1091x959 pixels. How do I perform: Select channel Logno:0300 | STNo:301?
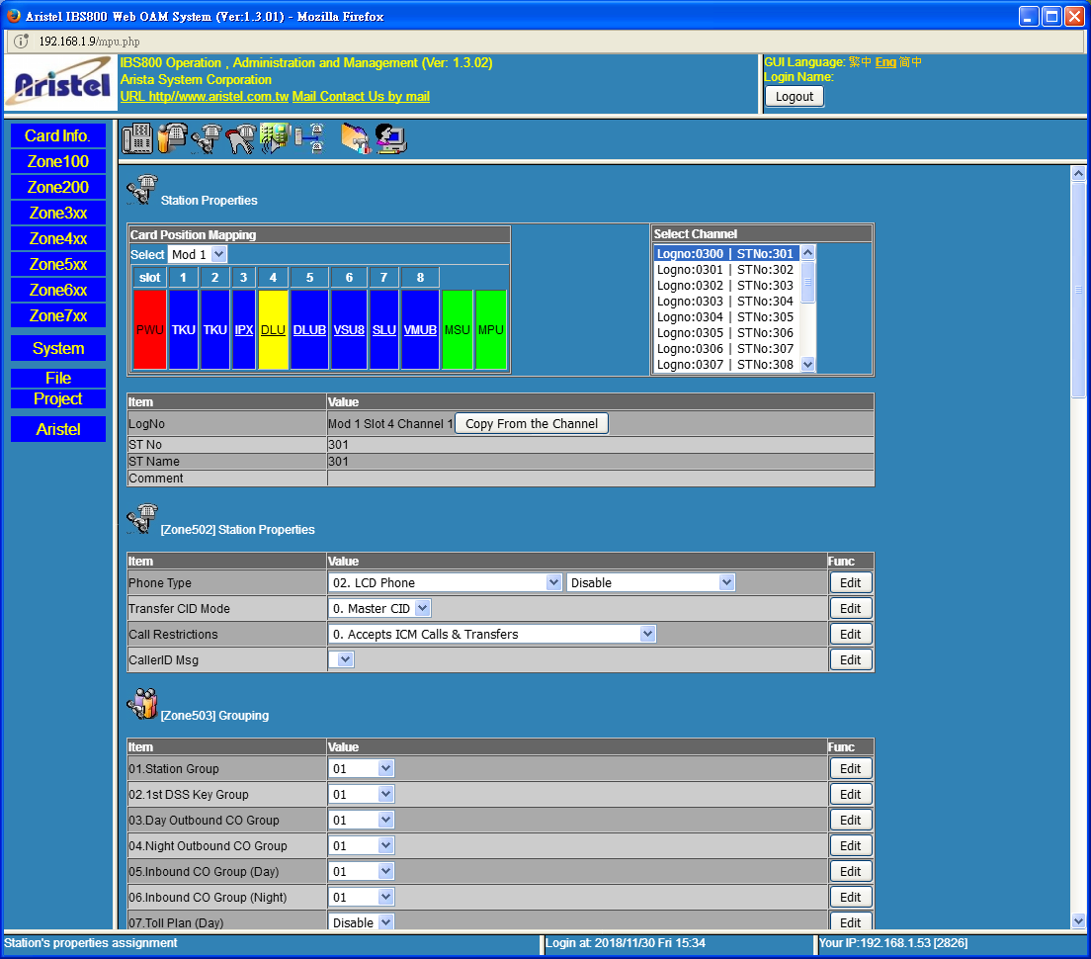[725, 254]
